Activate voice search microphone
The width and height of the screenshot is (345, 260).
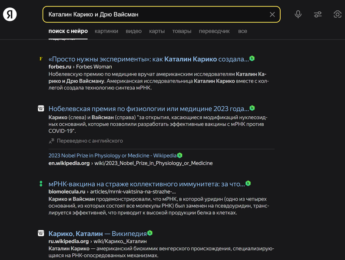pyautogui.click(x=298, y=14)
